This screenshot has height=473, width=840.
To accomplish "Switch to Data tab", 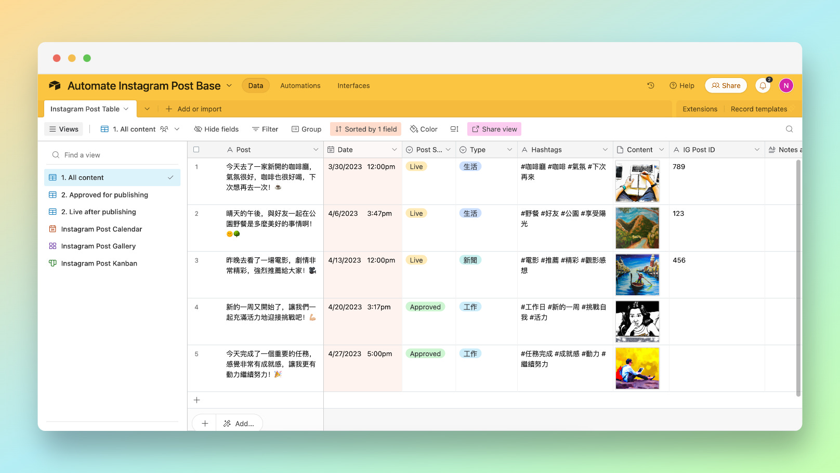I will coord(255,86).
